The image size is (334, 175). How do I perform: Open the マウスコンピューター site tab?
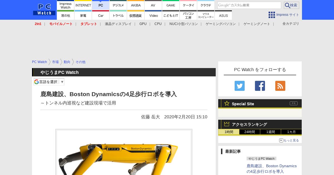point(206,15)
